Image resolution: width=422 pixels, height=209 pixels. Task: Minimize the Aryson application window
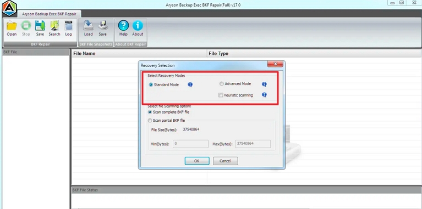[x=392, y=3]
